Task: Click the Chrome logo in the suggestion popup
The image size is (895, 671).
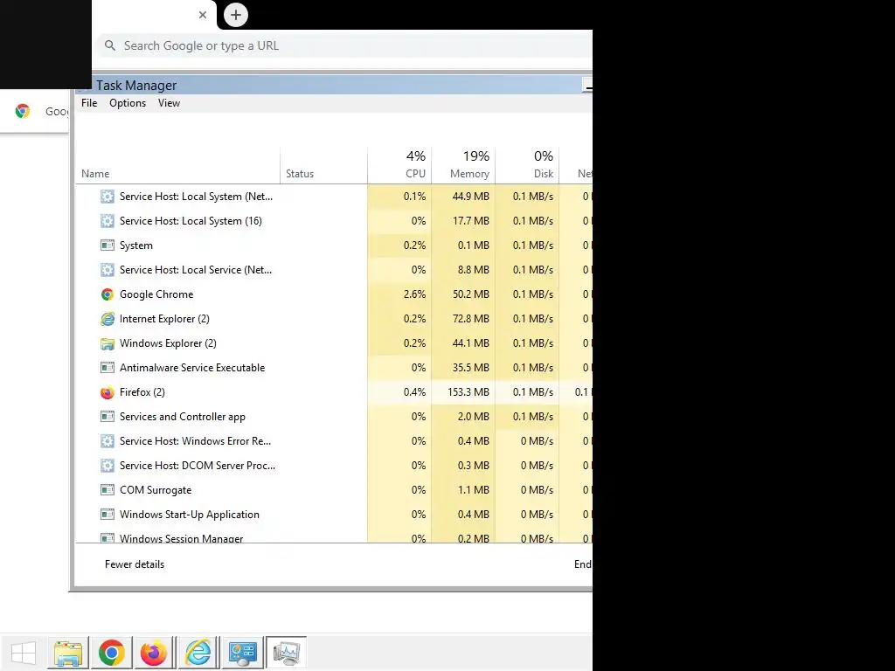Action: [x=23, y=111]
